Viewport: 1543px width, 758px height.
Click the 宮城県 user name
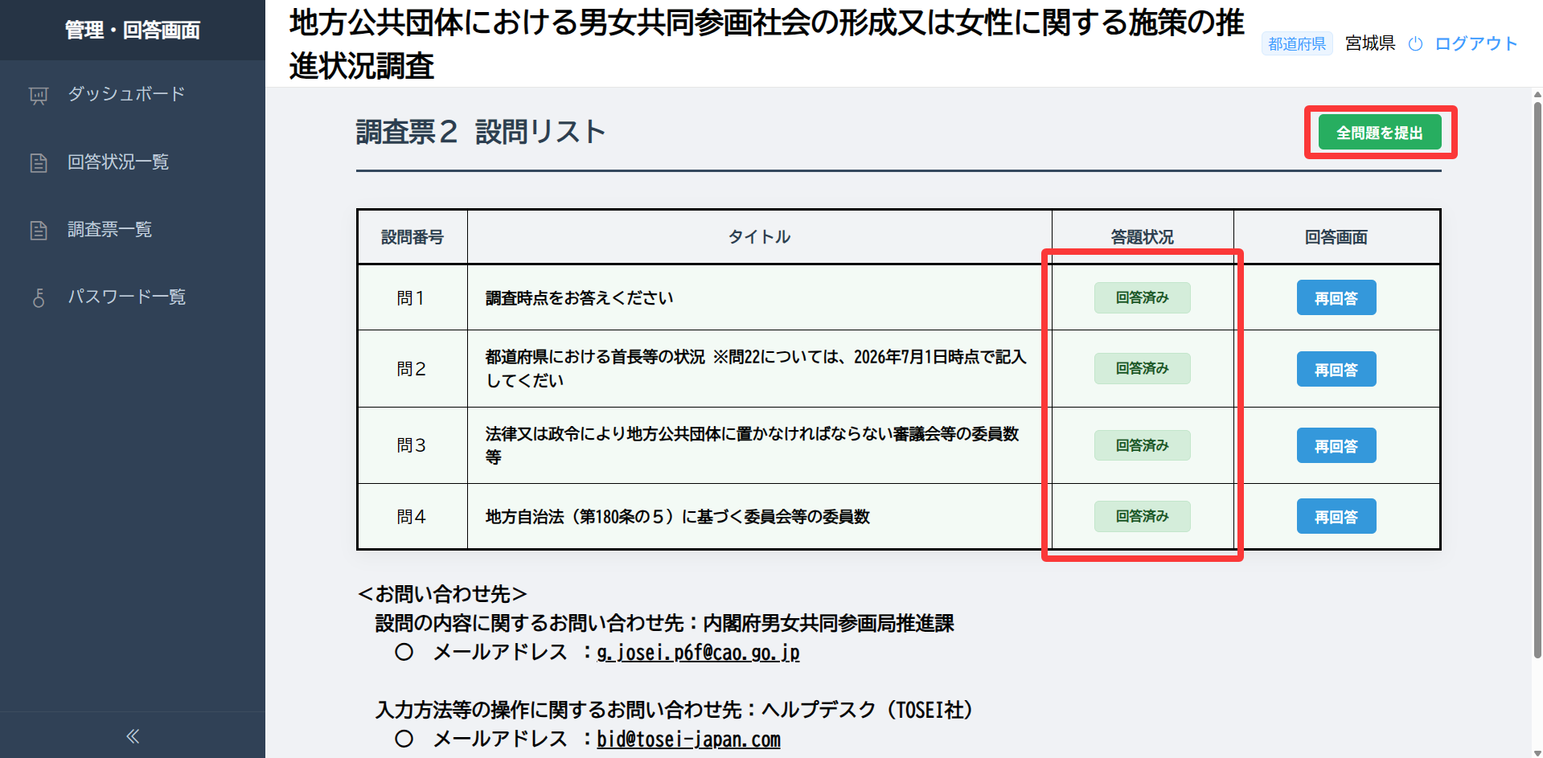click(1370, 43)
